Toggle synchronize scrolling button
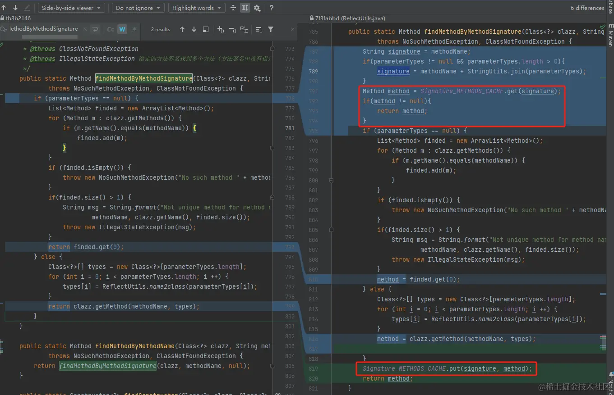614x395 pixels. [245, 8]
